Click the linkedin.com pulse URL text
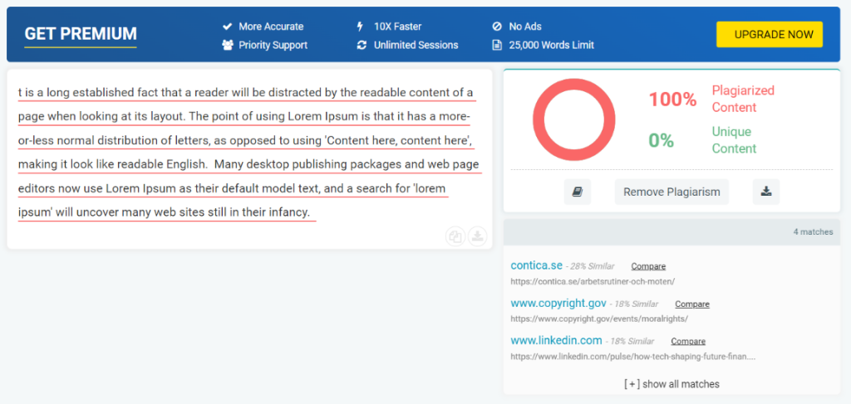 click(x=632, y=357)
